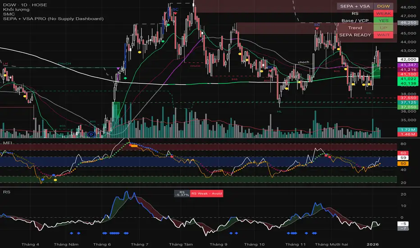The width and height of the screenshot is (420, 248).
Task: Click the 37,125 price label
Action: (x=408, y=102)
